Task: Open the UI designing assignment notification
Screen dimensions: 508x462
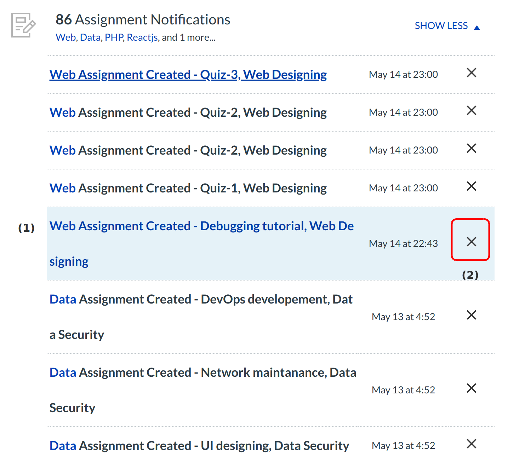Action: (x=199, y=446)
